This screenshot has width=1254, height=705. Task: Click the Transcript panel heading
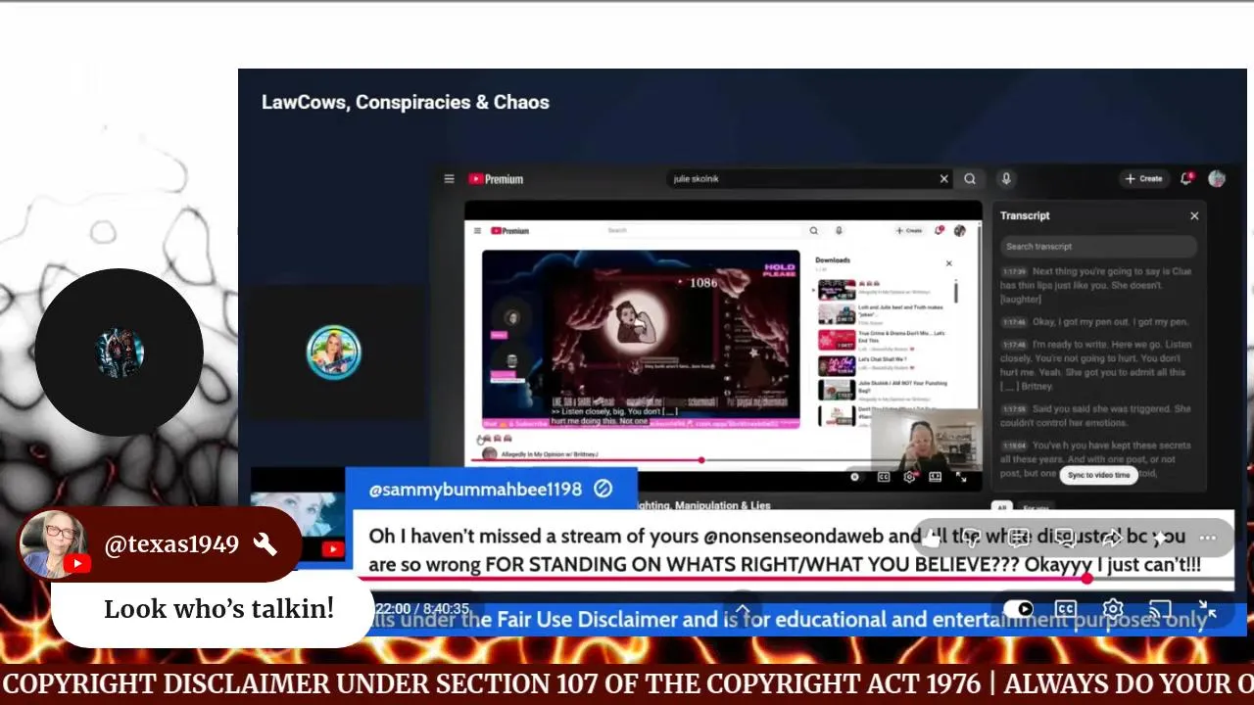point(1025,215)
